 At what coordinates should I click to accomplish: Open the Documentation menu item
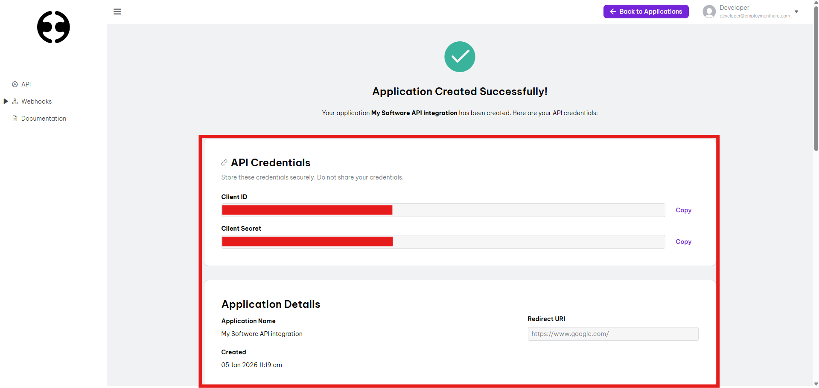(x=44, y=119)
